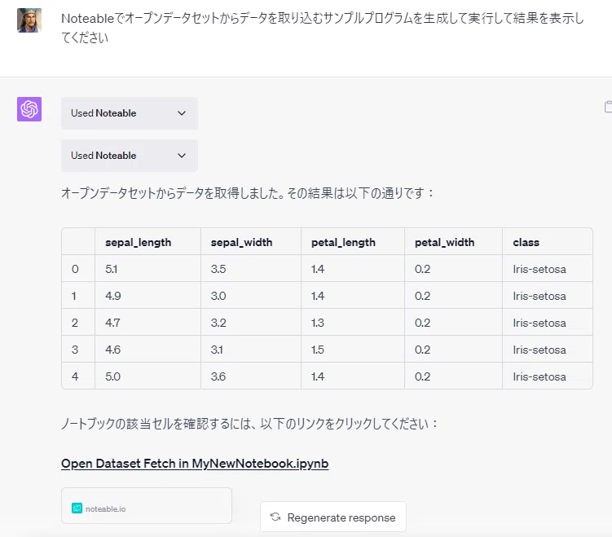Click the Regenerate response button
Viewport: 612px width, 537px height.
tap(333, 517)
